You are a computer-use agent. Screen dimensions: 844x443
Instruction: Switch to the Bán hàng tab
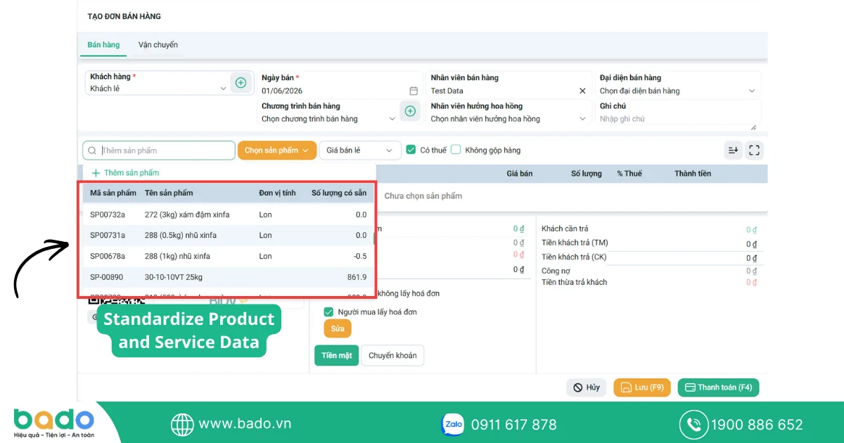(103, 45)
